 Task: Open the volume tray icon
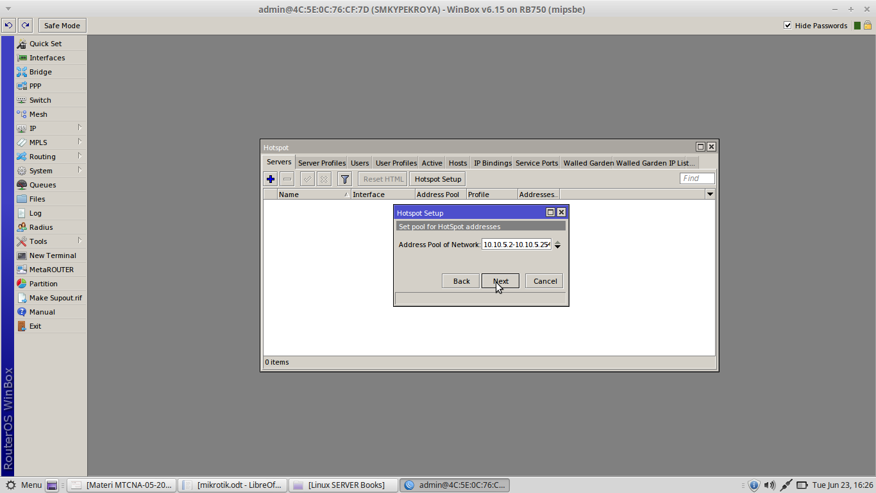(770, 485)
